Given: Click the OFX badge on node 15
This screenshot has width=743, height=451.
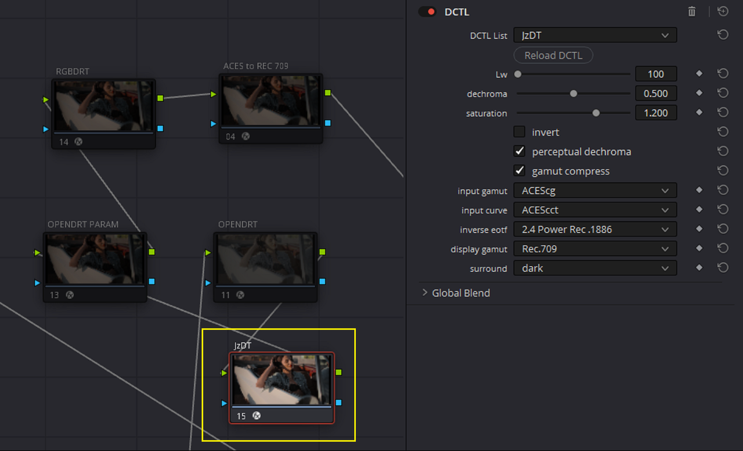Looking at the screenshot, I should coord(256,416).
